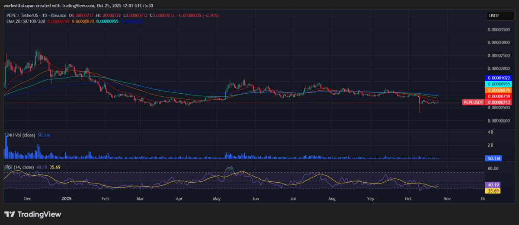Click the 0.00003000 price axis label
This screenshot has height=225, width=519.
(499, 42)
